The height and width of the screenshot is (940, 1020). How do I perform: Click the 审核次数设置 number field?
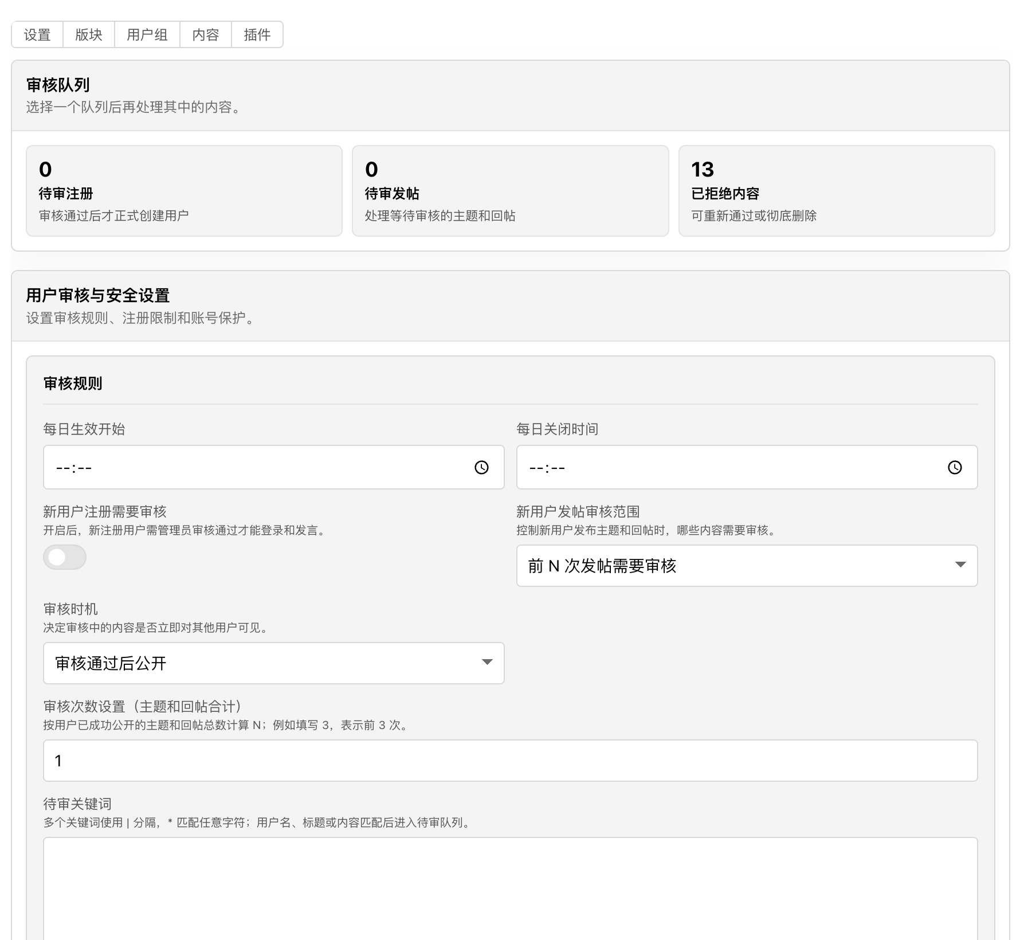click(511, 761)
